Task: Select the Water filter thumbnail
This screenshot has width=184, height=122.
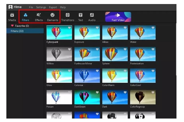Action: [x=143, y=33]
